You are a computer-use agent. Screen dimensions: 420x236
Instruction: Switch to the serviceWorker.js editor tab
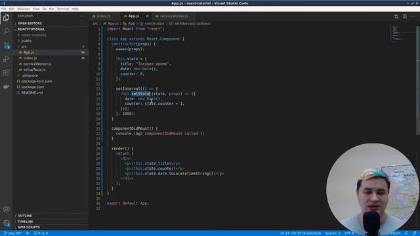coord(174,16)
